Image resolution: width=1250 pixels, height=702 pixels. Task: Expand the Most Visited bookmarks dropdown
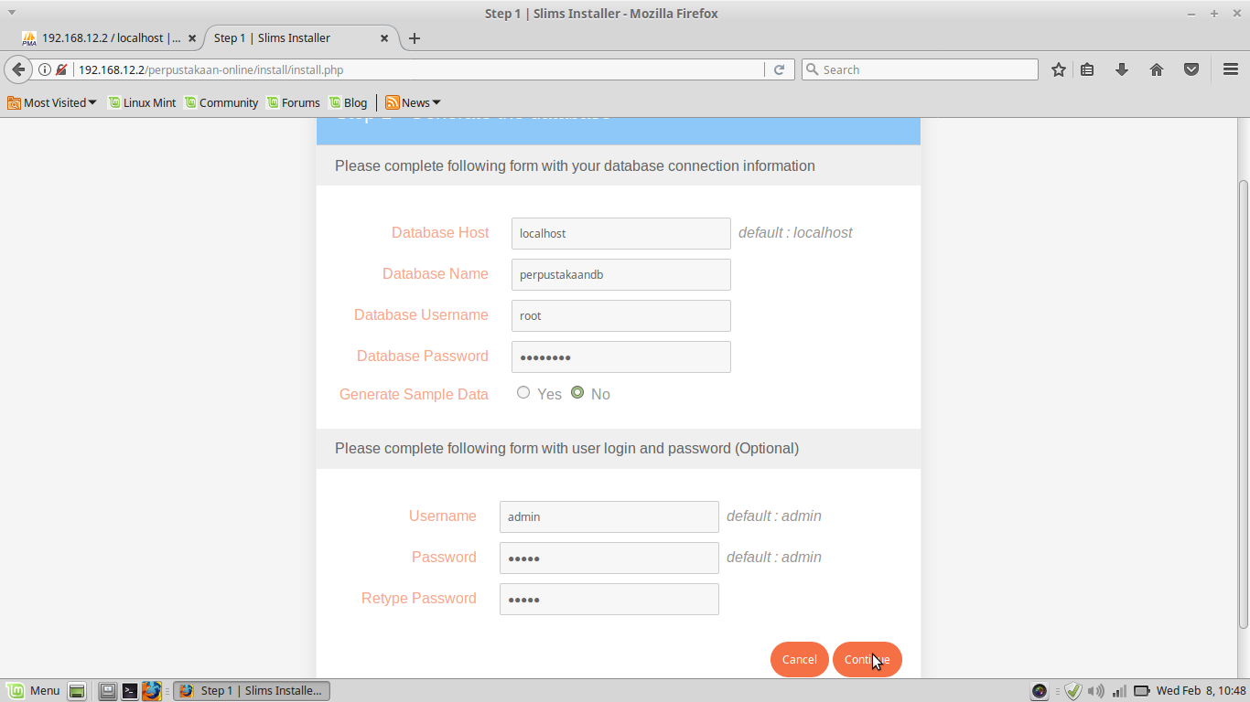point(52,102)
